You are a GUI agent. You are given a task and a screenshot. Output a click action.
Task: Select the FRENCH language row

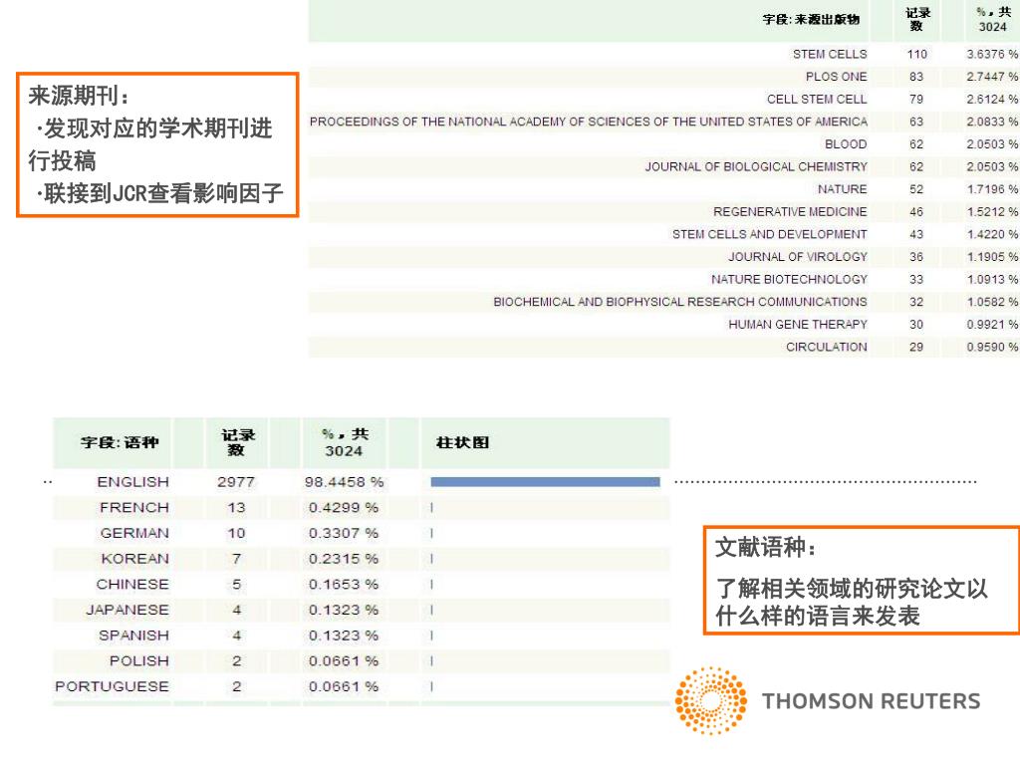pyautogui.click(x=361, y=507)
